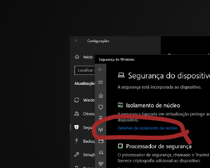Click the Atualização section header in Configurações
The image size is (210, 168).
tap(84, 83)
